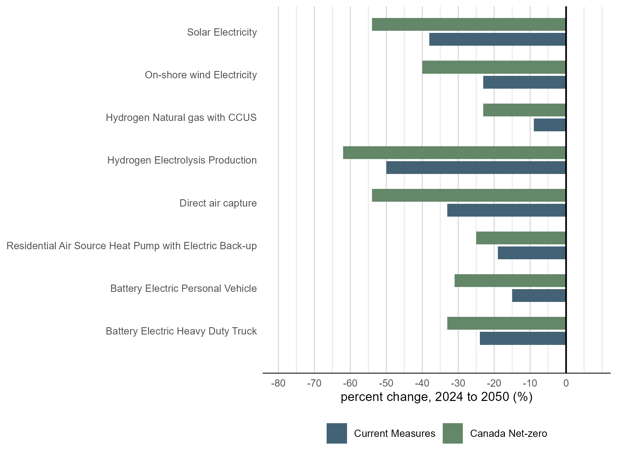Click the Current Measures legend color swatch
This screenshot has height=457, width=617.
point(337,433)
